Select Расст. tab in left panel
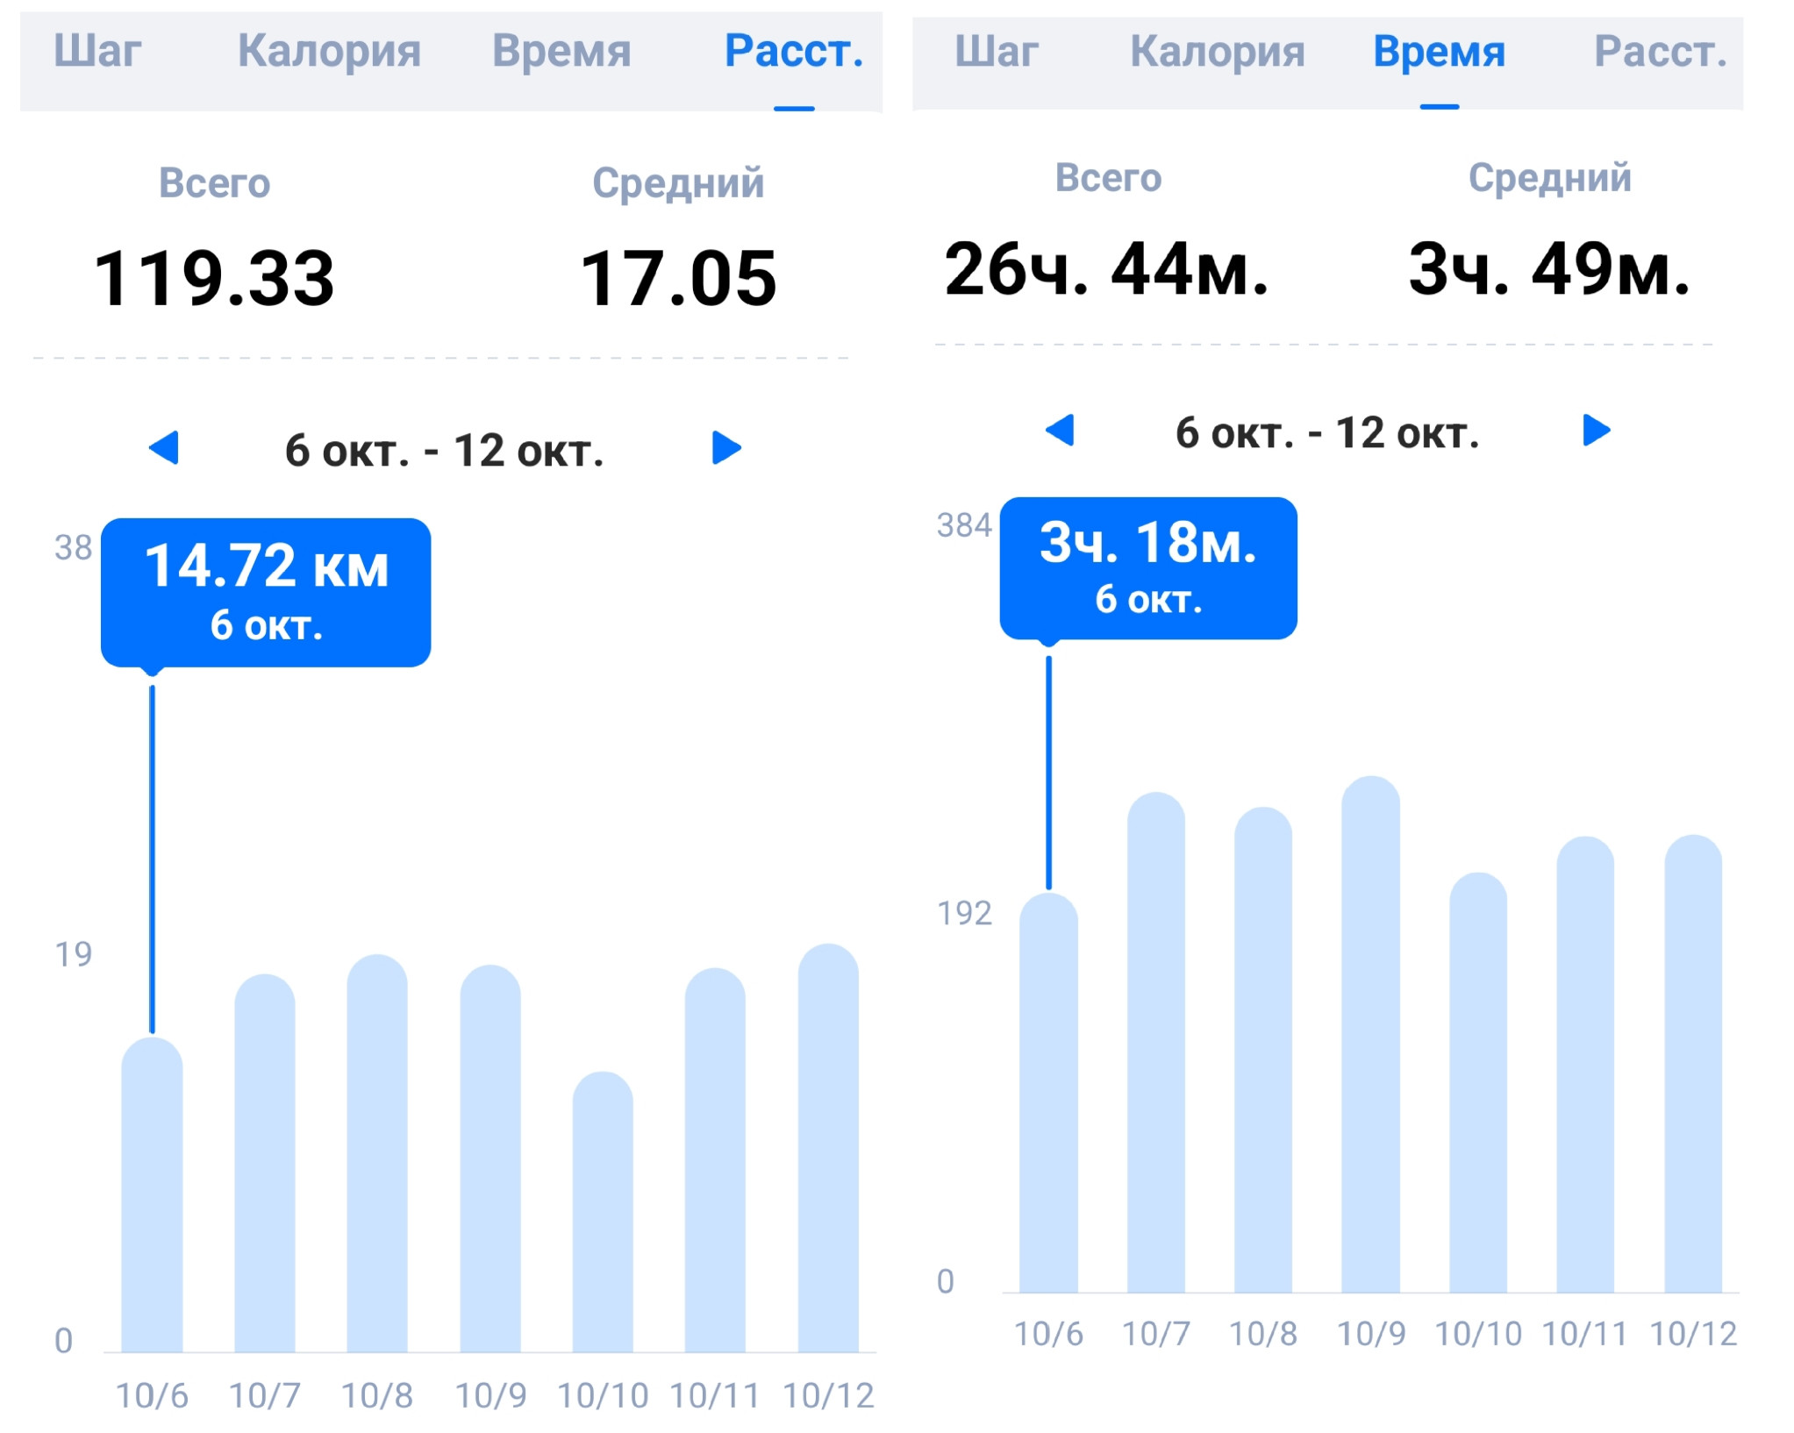The image size is (1794, 1433). click(794, 51)
